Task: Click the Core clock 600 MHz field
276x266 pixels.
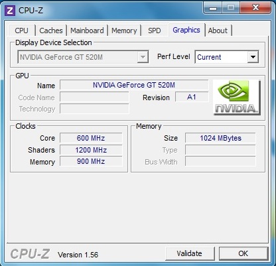Action: click(91, 138)
